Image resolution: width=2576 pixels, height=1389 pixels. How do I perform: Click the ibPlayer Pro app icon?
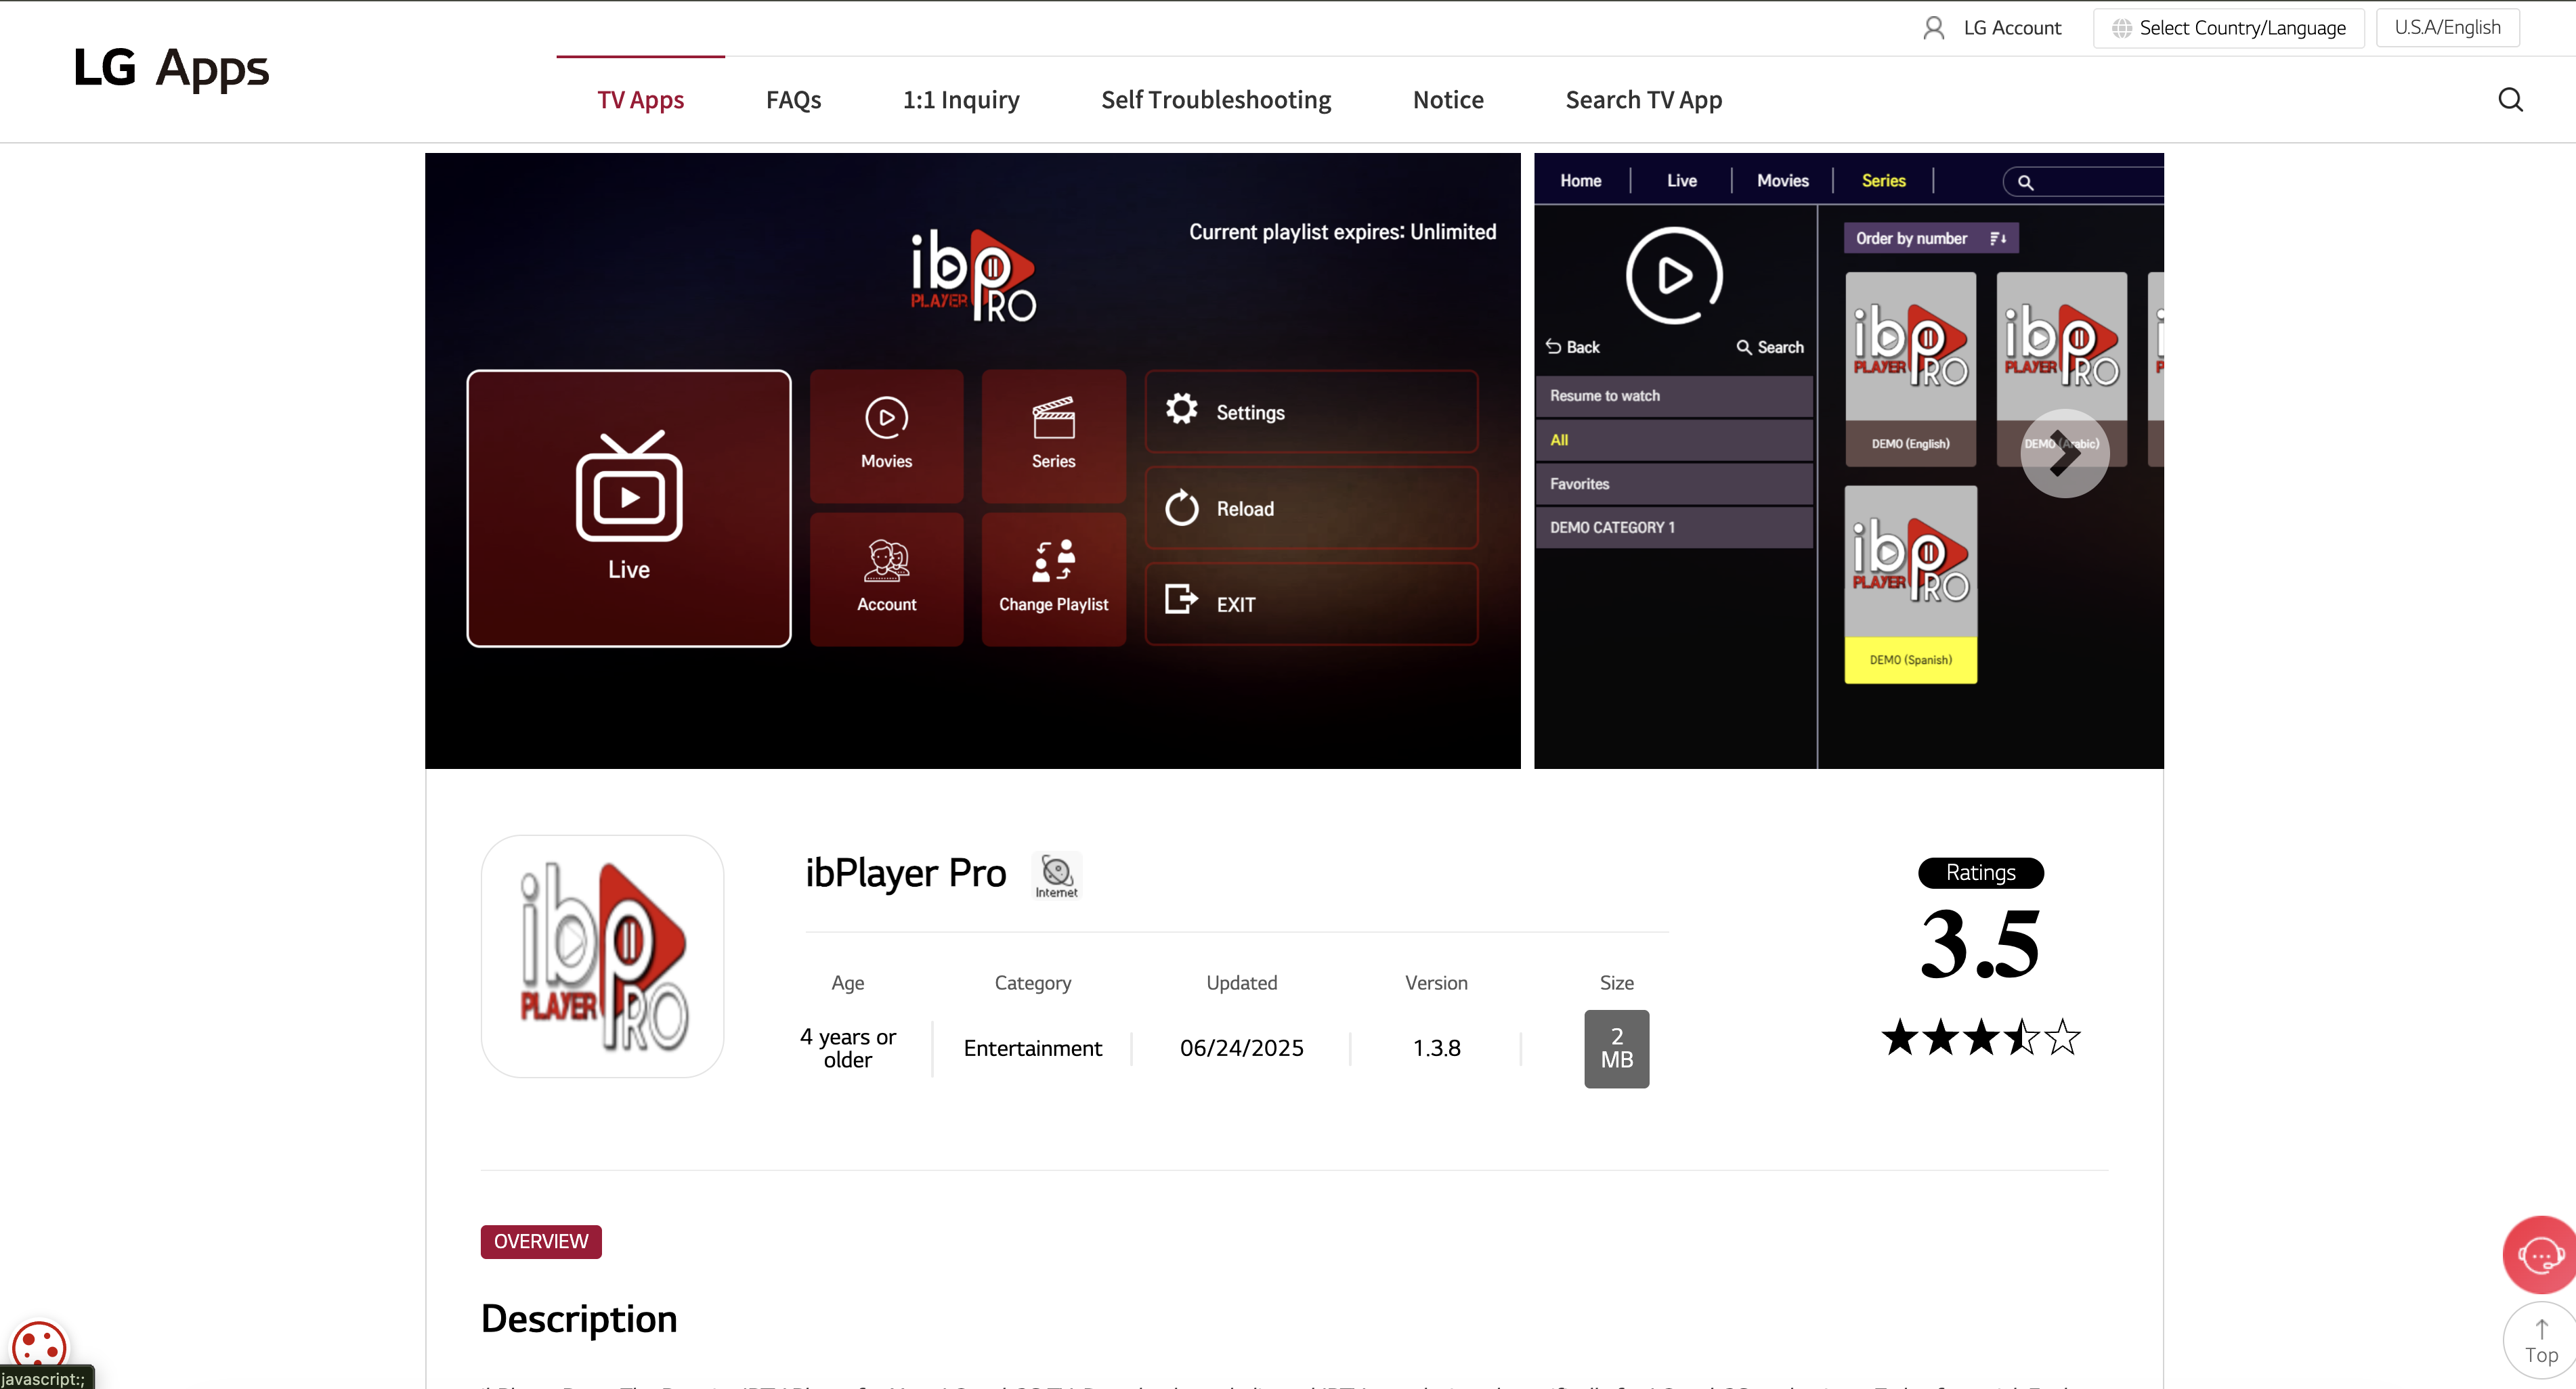[602, 956]
